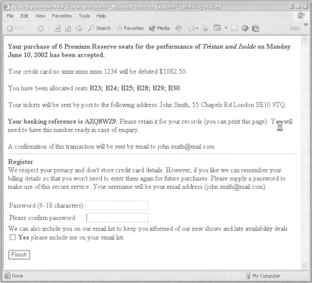This screenshot has height=283, width=312.
Task: Click the Password input field
Action: [x=117, y=206]
